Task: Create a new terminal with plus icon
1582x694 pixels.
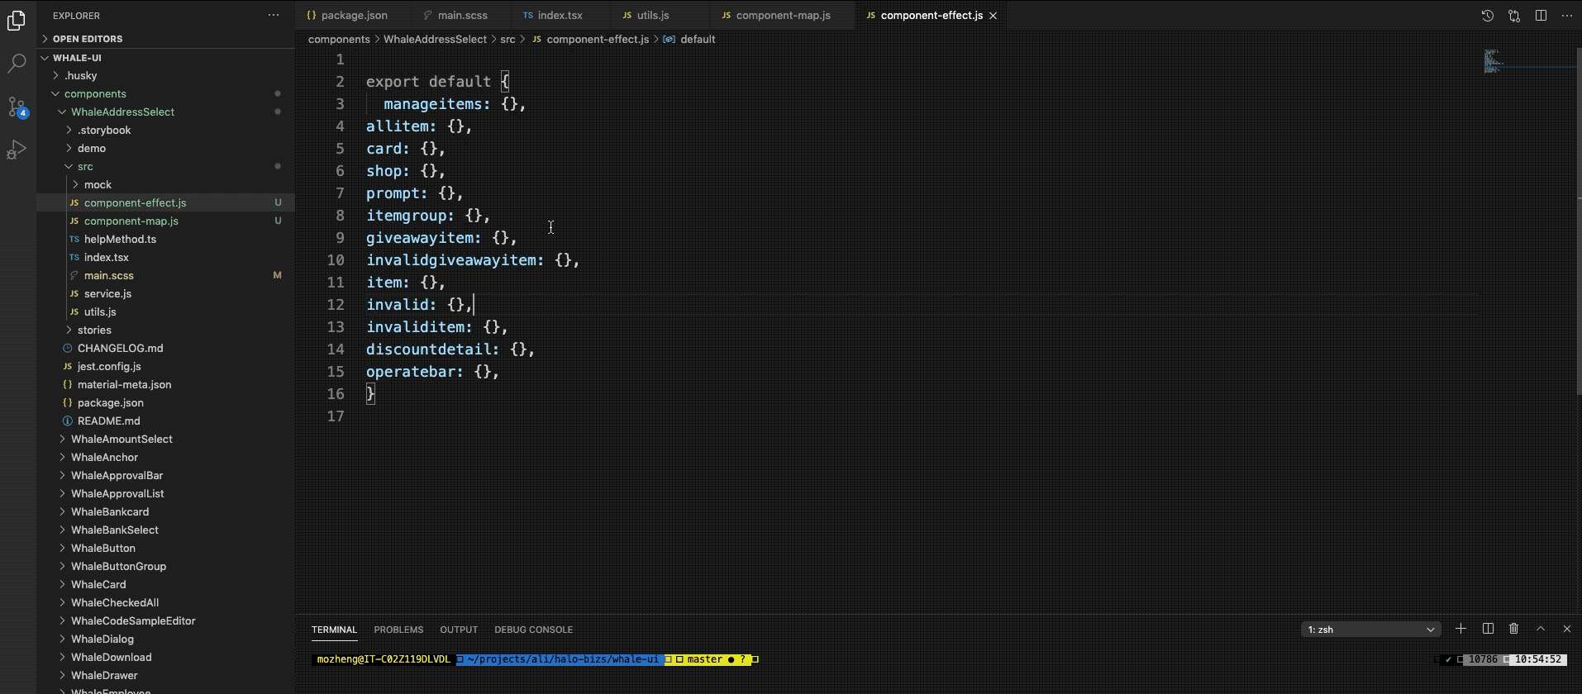Action: 1460,629
